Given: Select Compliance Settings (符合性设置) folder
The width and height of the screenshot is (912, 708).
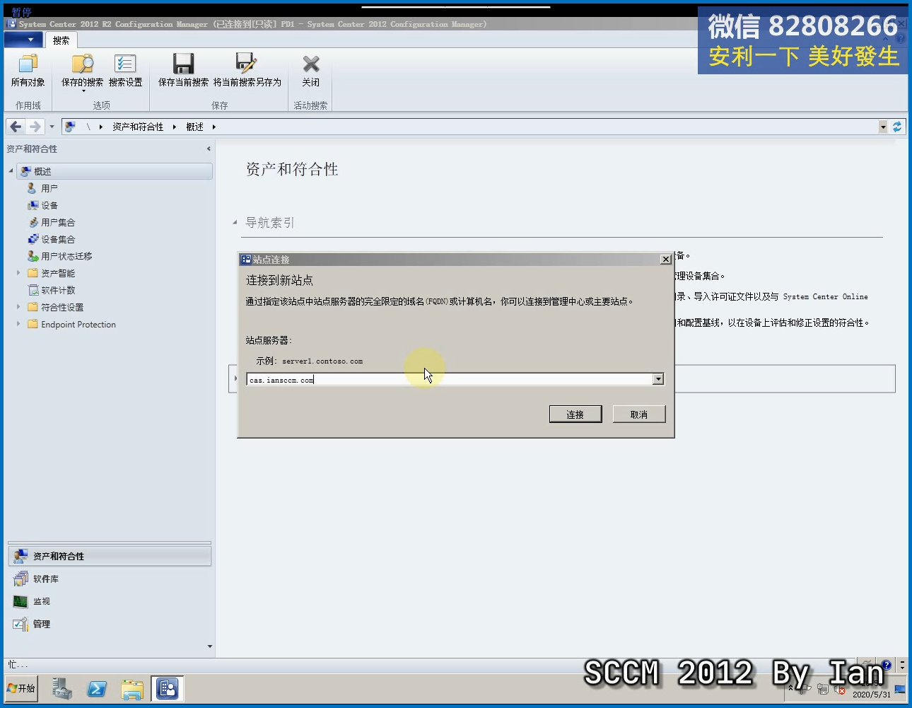Looking at the screenshot, I should coord(62,307).
